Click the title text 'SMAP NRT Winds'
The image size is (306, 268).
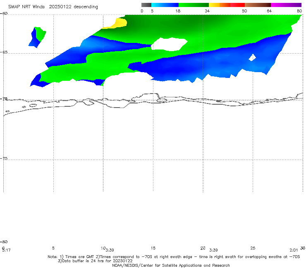click(x=26, y=7)
